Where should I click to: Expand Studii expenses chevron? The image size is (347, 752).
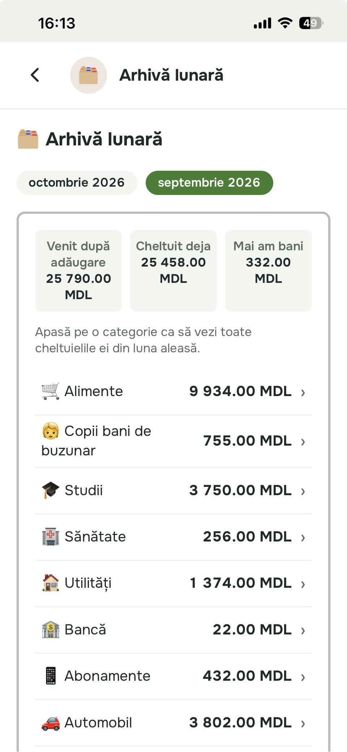pyautogui.click(x=303, y=491)
